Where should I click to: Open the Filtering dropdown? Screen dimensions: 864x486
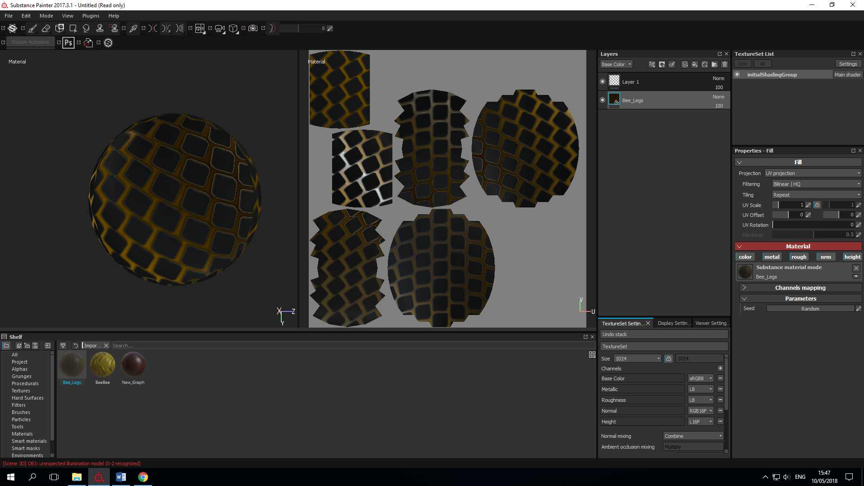click(x=817, y=184)
